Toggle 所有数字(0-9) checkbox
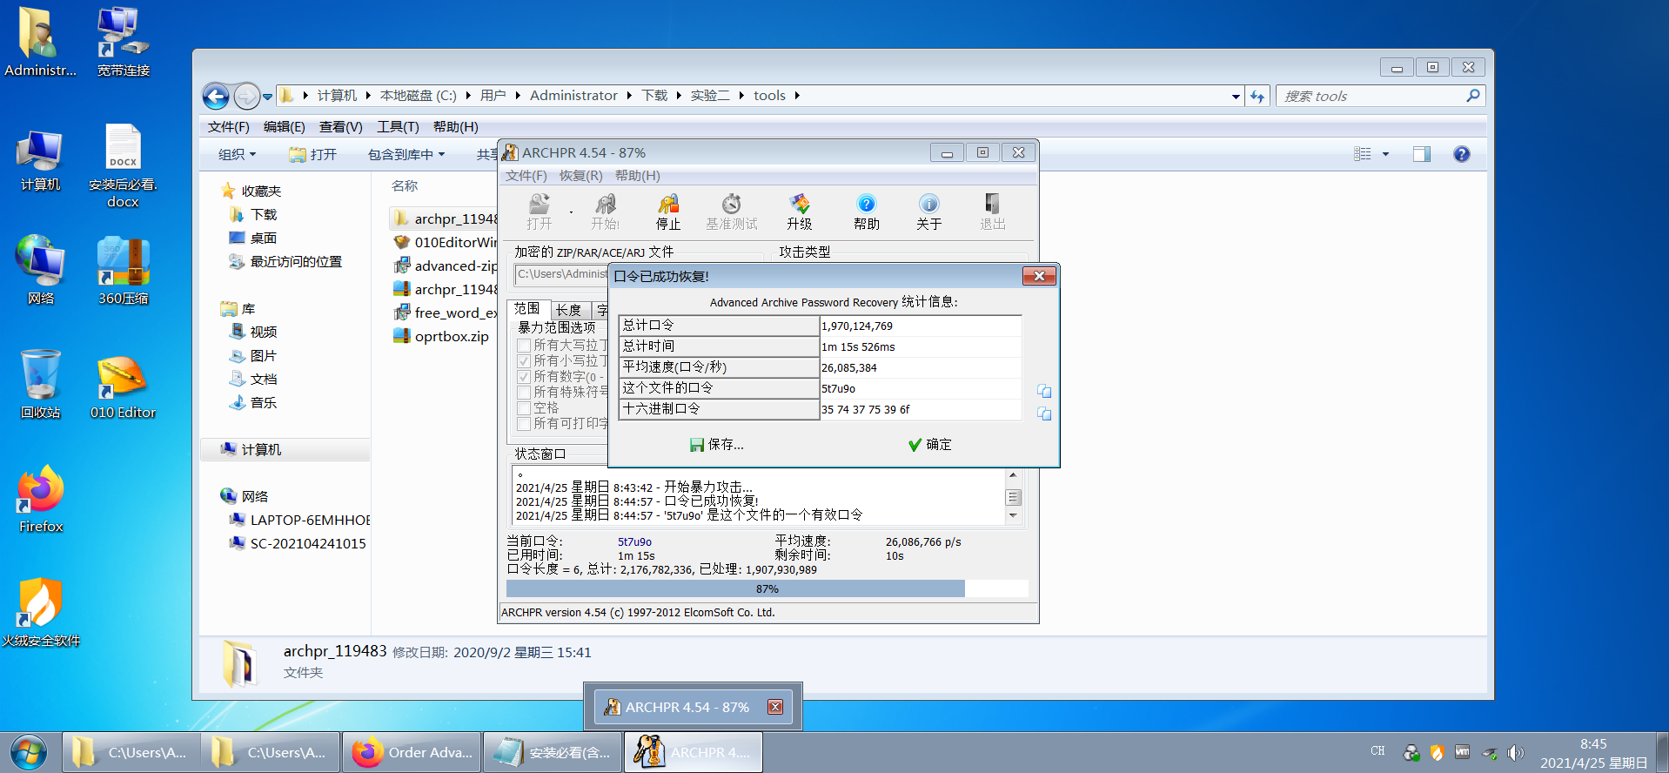The height and width of the screenshot is (773, 1669). point(524,377)
